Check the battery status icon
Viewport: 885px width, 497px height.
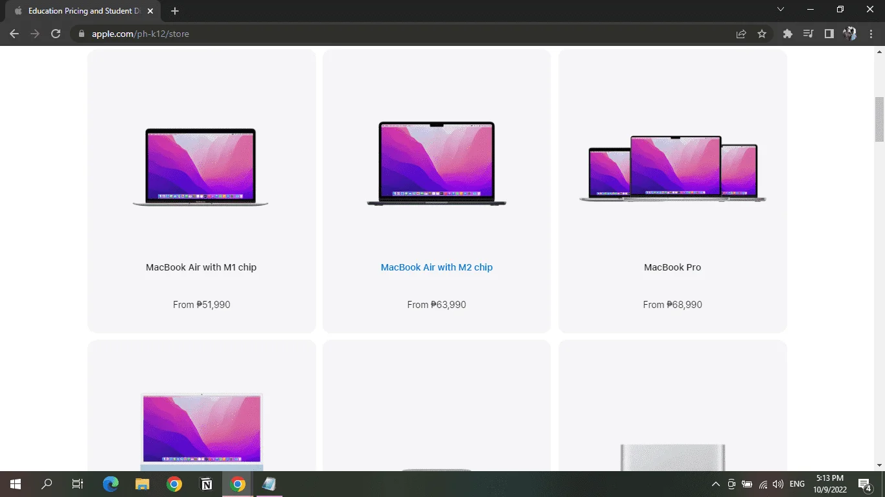click(x=747, y=484)
